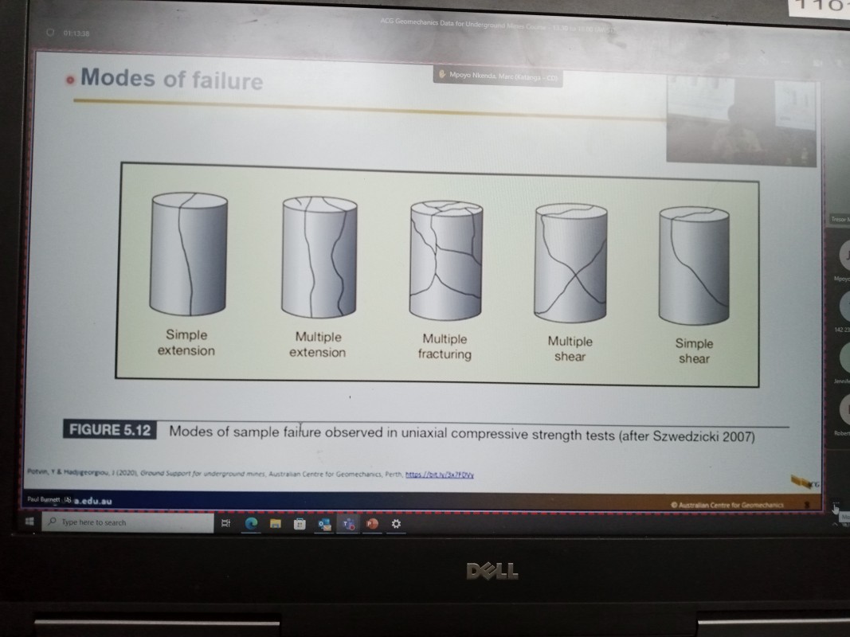Viewport: 850px width, 637px height.
Task: Switch to Microsoft Teams in the taskbar
Action: click(x=349, y=523)
